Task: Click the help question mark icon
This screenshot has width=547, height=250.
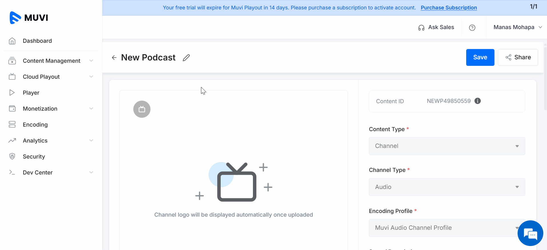Action: tap(472, 27)
